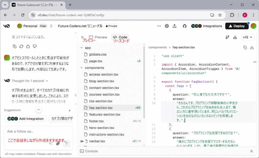Screen dimensions: 259x158
Task: Reload the browser page
Action: pyautogui.click(x=23, y=15)
